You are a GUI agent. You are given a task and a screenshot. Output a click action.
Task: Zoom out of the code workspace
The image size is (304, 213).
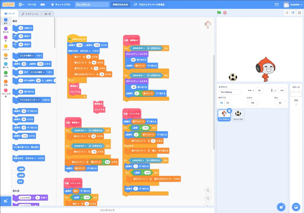(x=208, y=198)
